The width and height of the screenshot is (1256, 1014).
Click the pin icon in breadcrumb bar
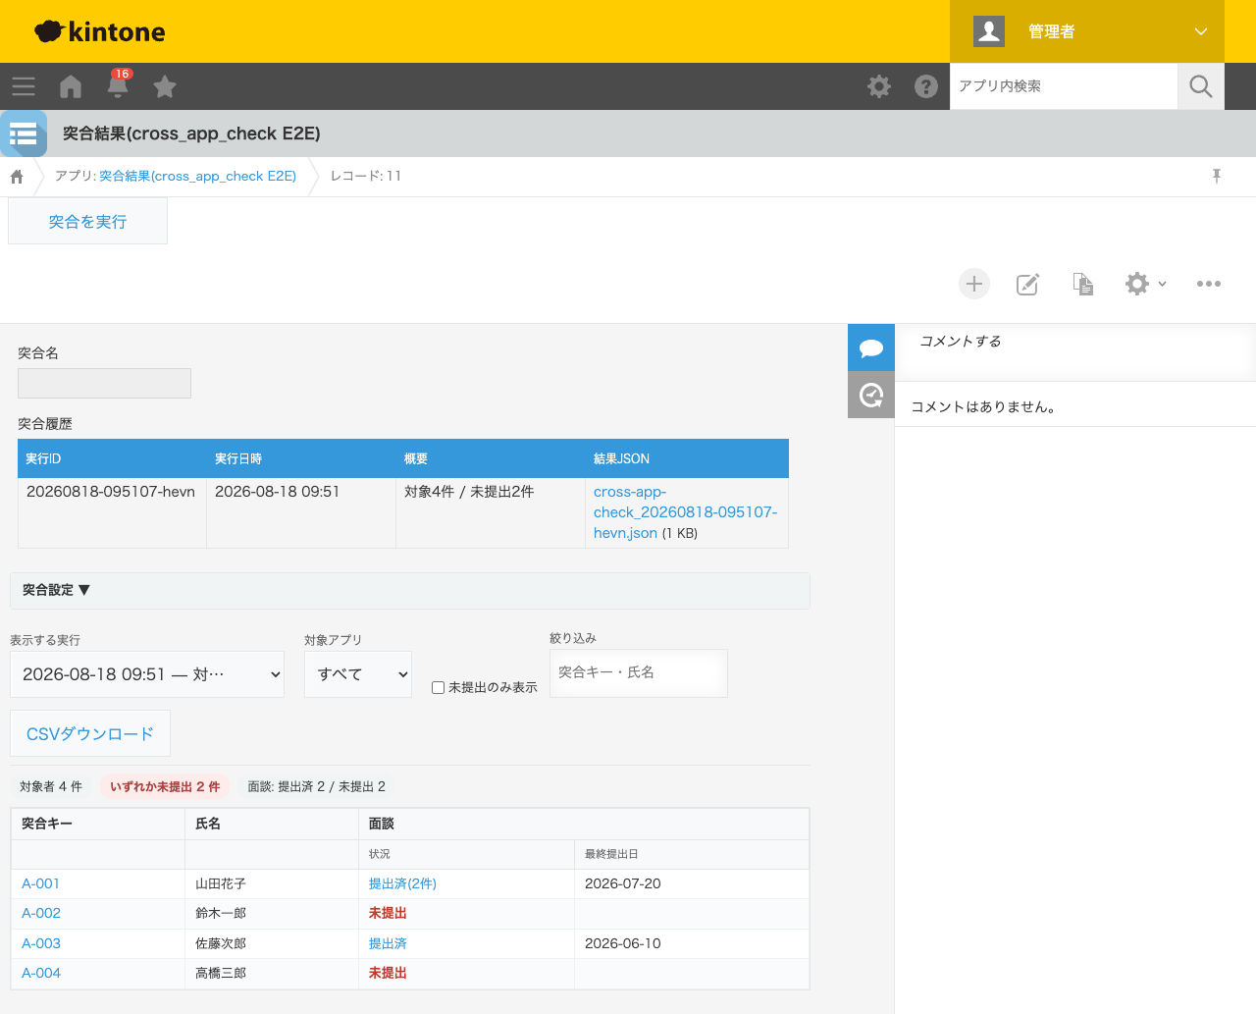pyautogui.click(x=1217, y=177)
